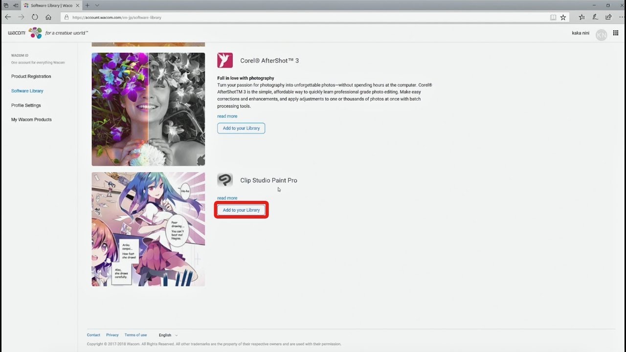Image resolution: width=626 pixels, height=352 pixels.
Task: Share this page via share icon
Action: (x=608, y=17)
